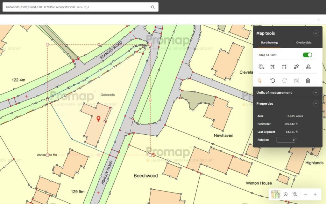Click the upload/export icon in Map tools
This screenshot has height=204, width=326.
(308, 67)
